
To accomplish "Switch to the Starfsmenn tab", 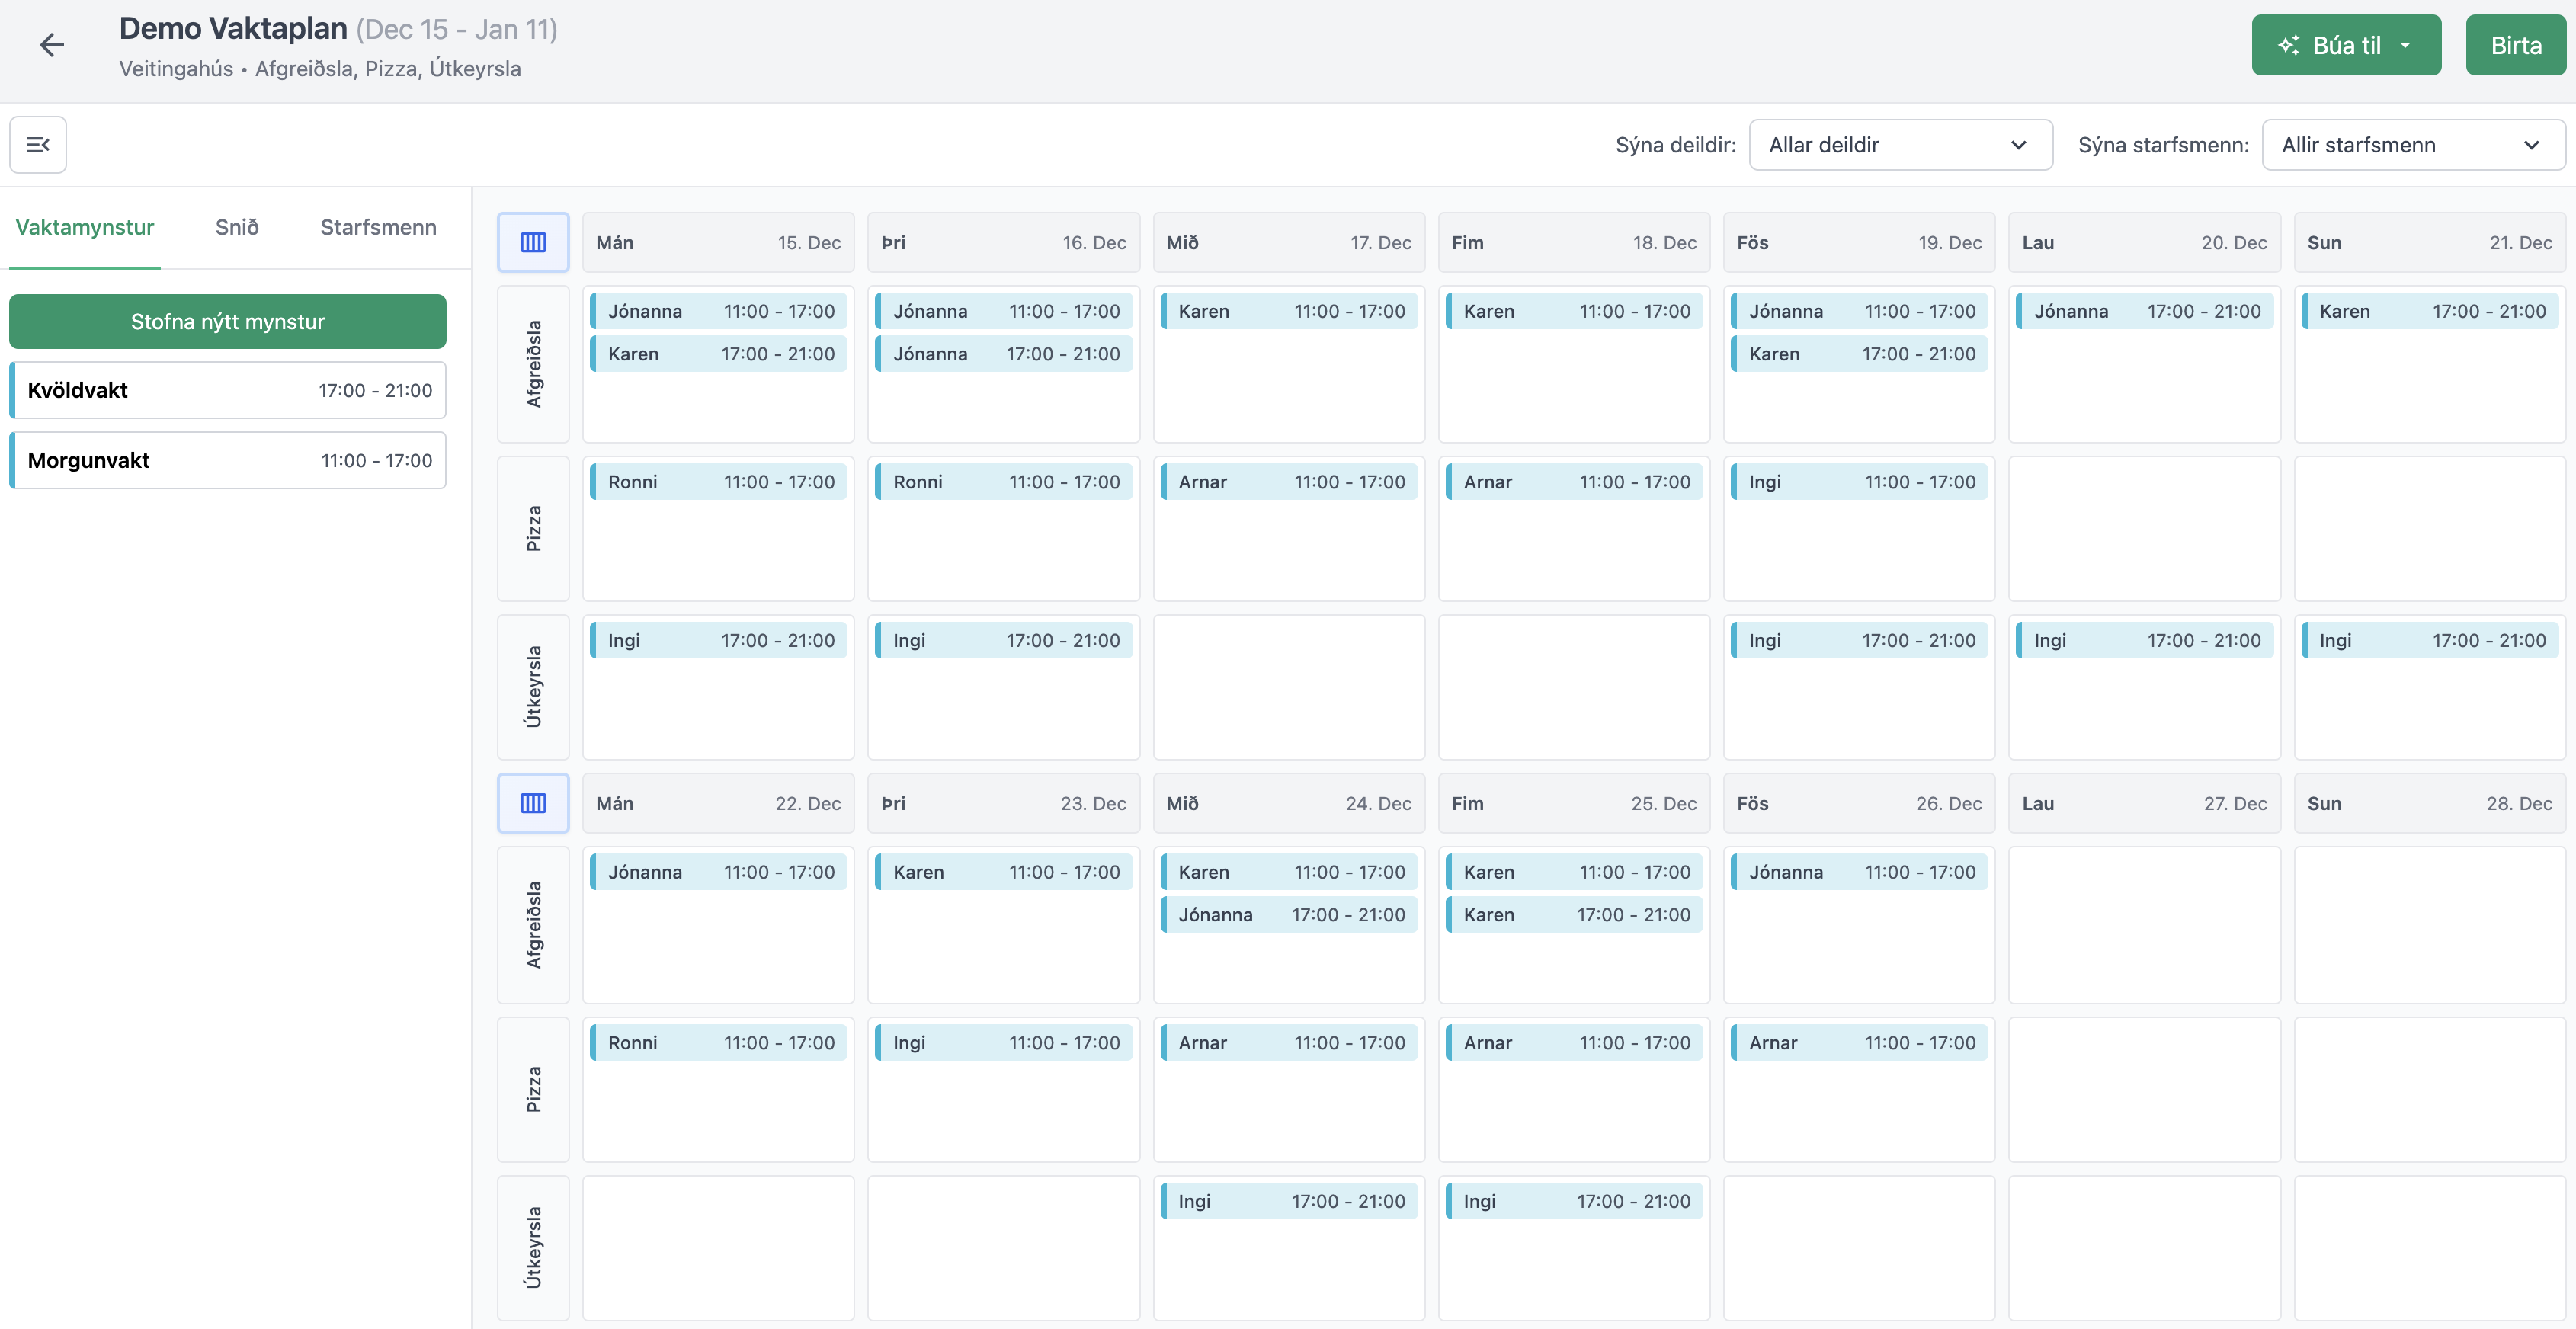I will click(x=378, y=227).
